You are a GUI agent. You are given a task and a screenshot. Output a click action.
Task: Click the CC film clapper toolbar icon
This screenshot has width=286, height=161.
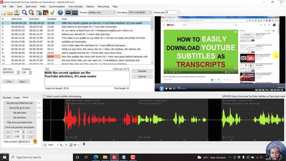46,13
